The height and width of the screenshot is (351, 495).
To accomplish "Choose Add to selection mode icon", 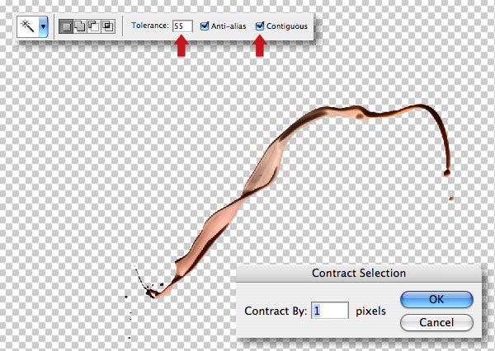I will [x=80, y=26].
